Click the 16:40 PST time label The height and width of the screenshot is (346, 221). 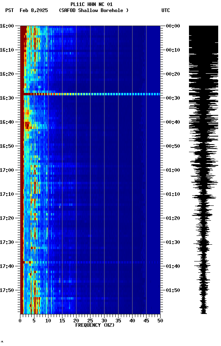point(7,122)
